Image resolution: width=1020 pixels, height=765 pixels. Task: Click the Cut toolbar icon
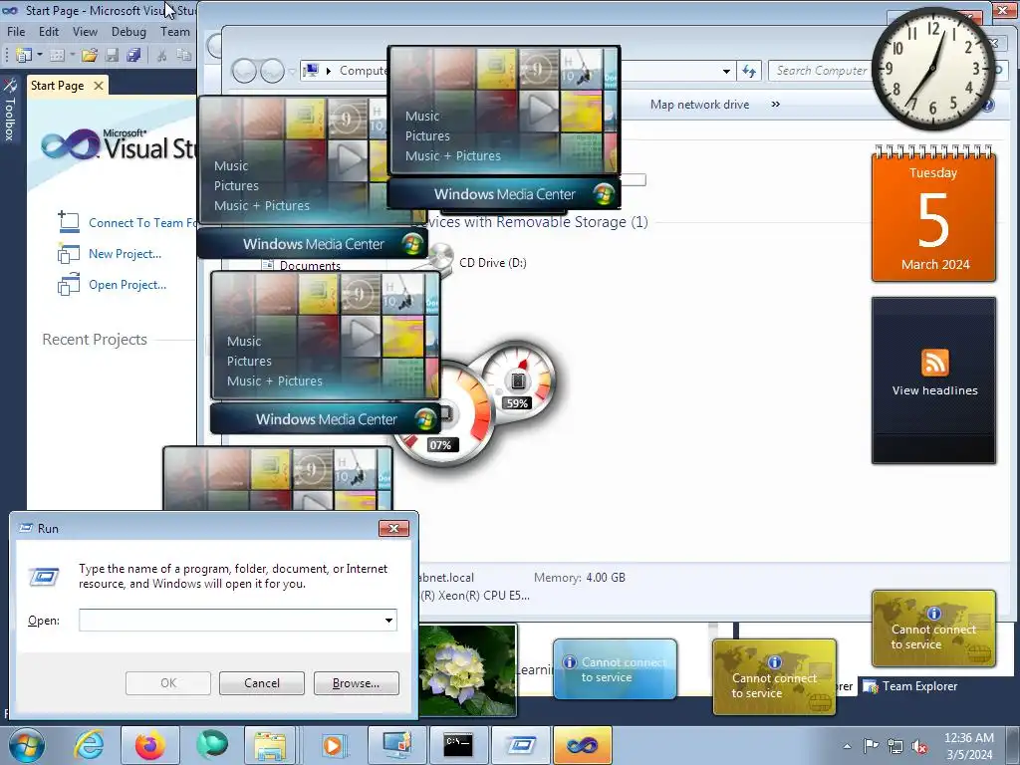(x=161, y=56)
